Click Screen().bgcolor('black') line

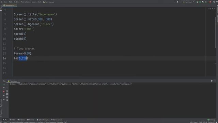[34, 24]
